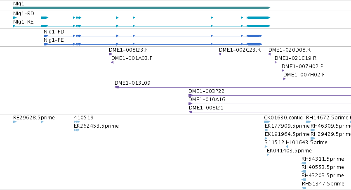This screenshot has height=190, width=351.
Task: Click the DME1-008I21 clone label
Action: coord(206,108)
